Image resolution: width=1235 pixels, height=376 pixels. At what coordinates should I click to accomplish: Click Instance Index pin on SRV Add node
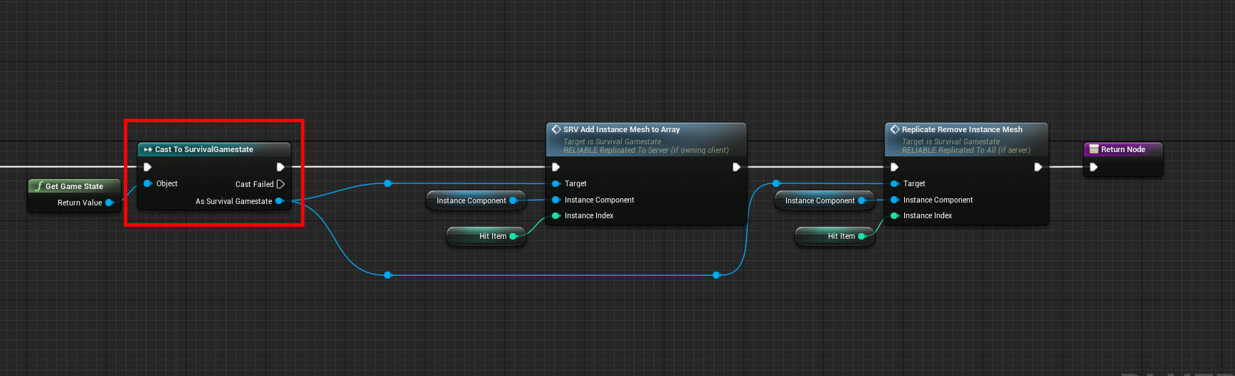coord(556,215)
